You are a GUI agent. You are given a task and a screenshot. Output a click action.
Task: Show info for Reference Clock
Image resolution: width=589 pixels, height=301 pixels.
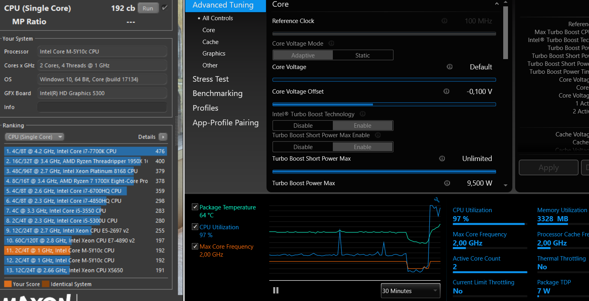(444, 21)
